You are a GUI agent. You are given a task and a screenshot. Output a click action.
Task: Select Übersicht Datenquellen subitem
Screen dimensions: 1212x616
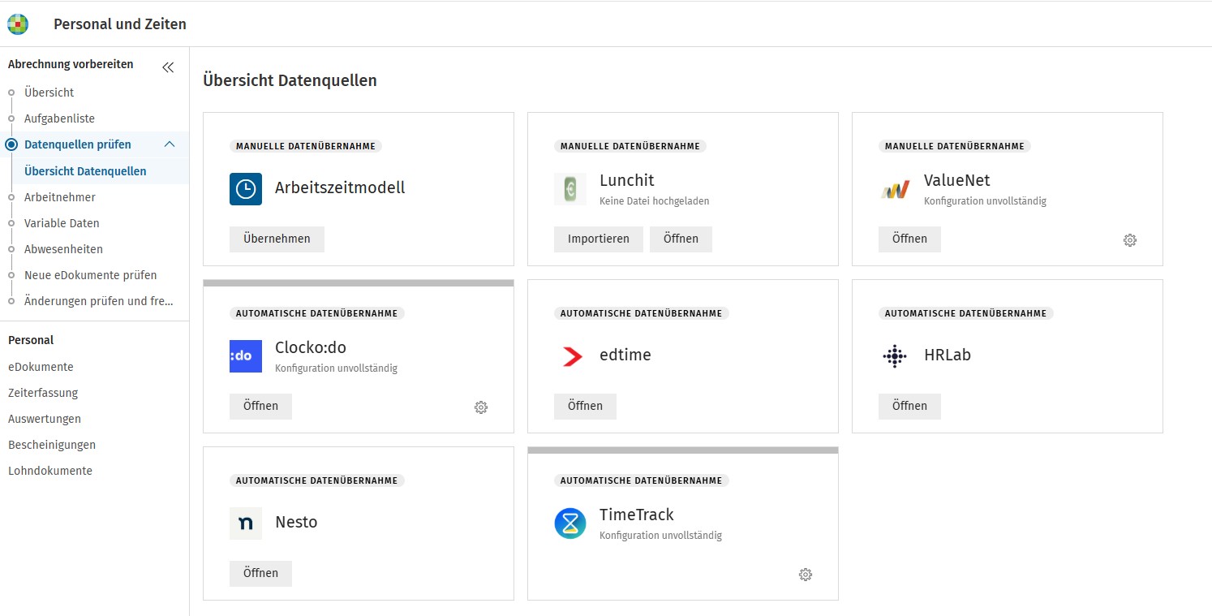click(x=85, y=171)
